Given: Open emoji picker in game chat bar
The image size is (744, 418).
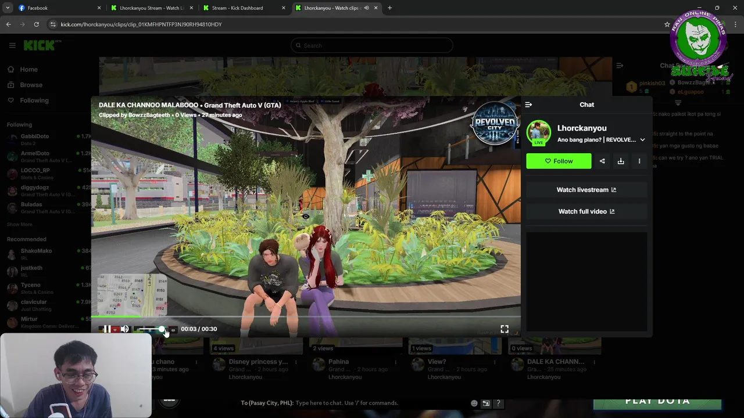Looking at the screenshot, I should point(474,403).
